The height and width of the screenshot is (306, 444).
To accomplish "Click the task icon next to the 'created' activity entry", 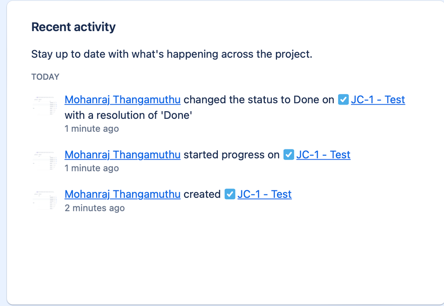I will 230,194.
